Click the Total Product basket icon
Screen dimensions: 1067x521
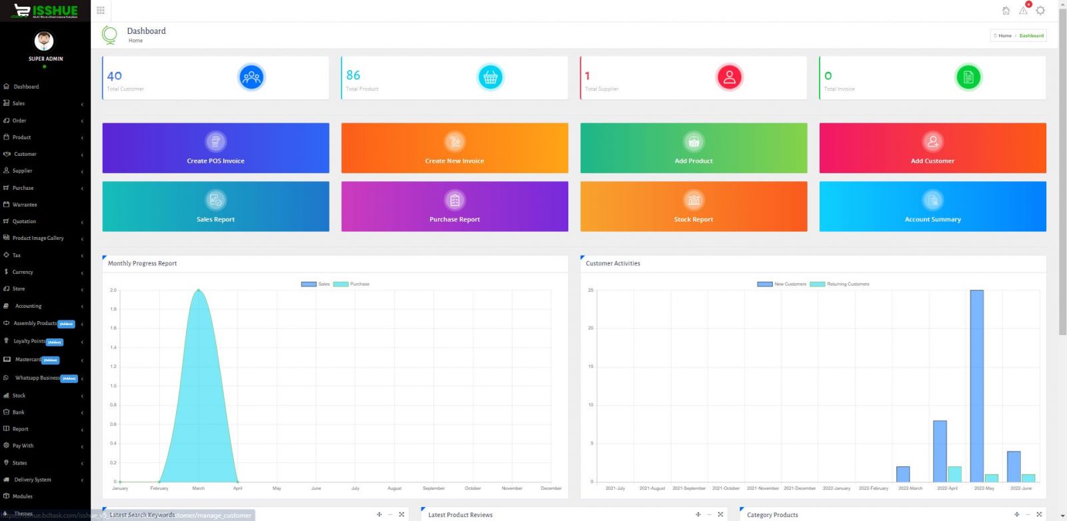click(490, 77)
